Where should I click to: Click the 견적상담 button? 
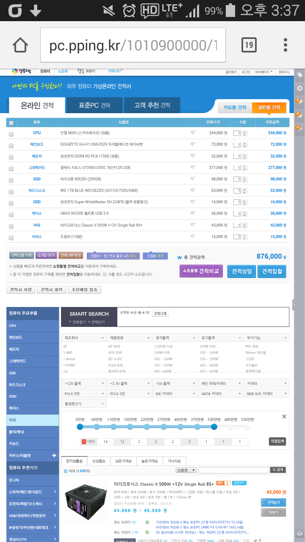[241, 271]
